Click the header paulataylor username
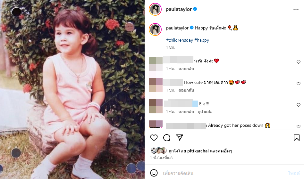The width and height of the screenshot is (304, 179). pyautogui.click(x=179, y=9)
